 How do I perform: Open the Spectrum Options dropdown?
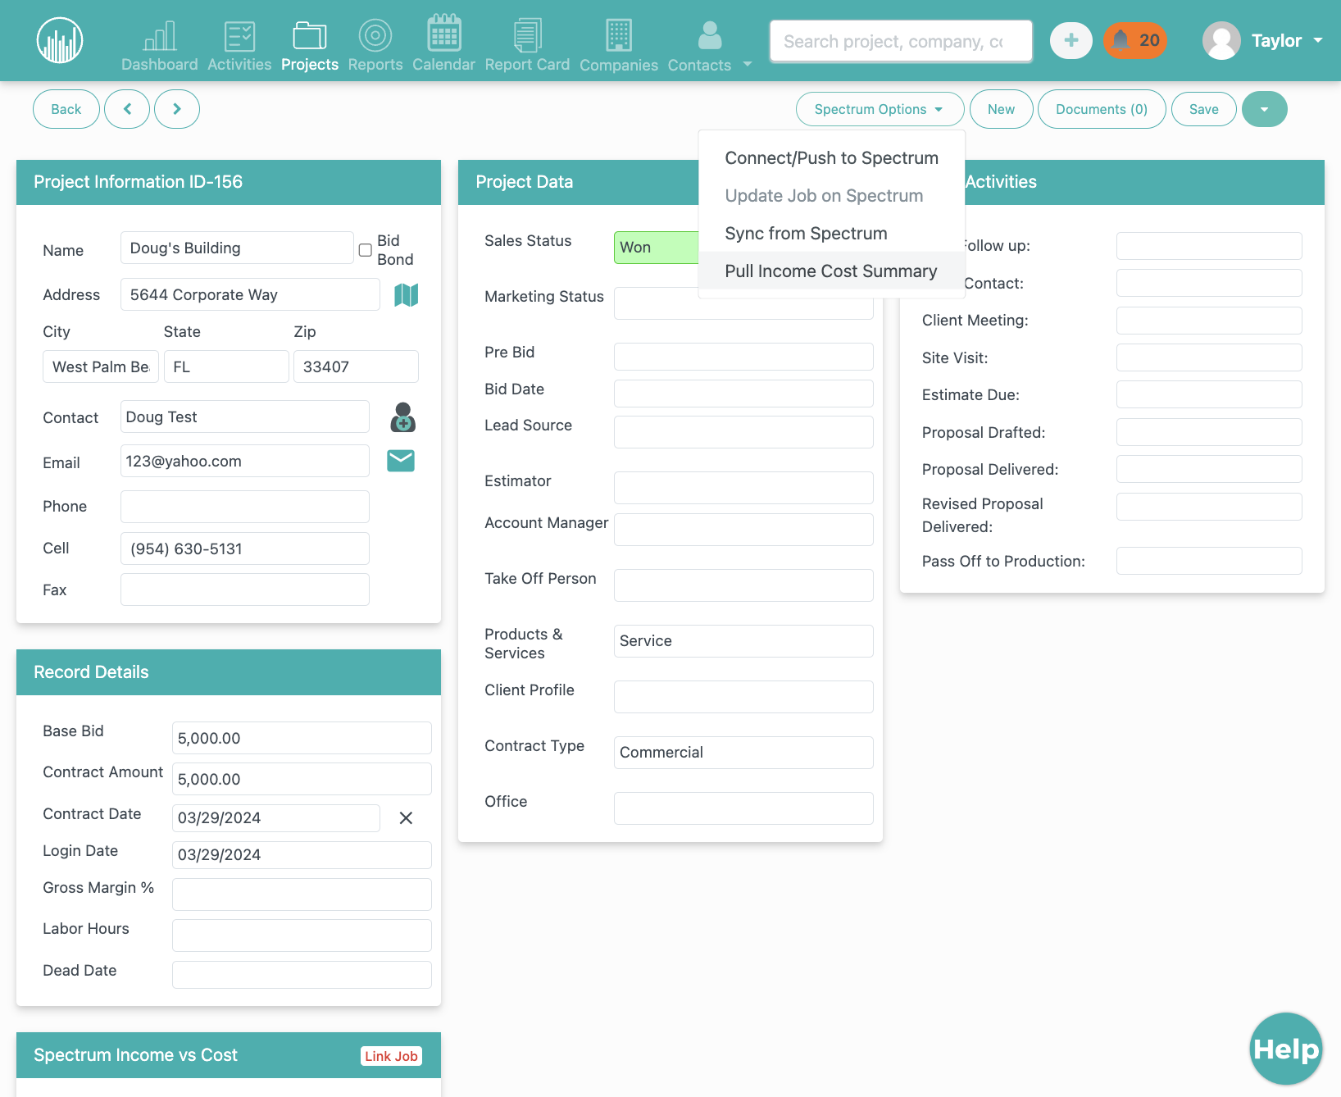point(880,109)
